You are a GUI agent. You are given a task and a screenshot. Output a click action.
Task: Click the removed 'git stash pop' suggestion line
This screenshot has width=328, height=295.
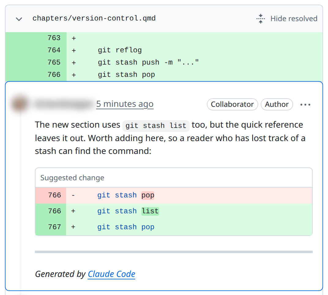[173, 195]
